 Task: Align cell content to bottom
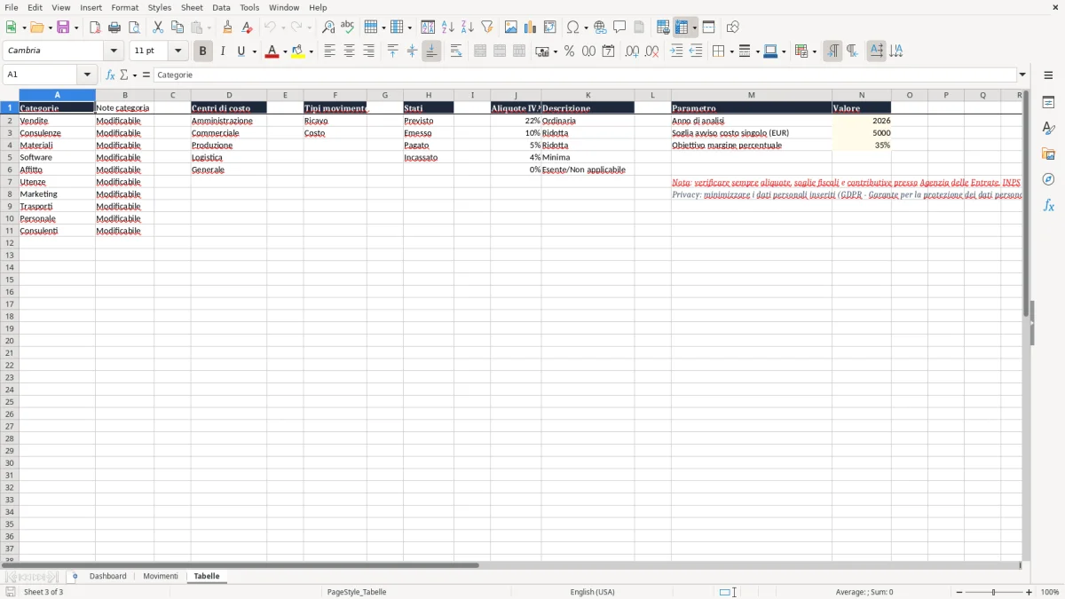click(431, 51)
